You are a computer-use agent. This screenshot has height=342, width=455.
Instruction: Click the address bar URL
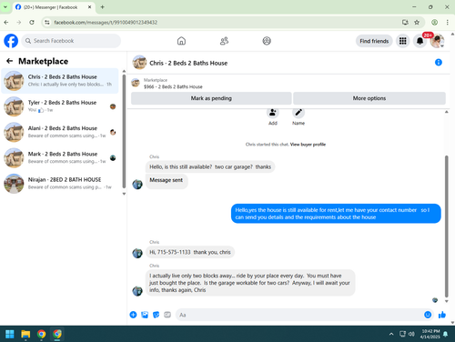coord(106,23)
